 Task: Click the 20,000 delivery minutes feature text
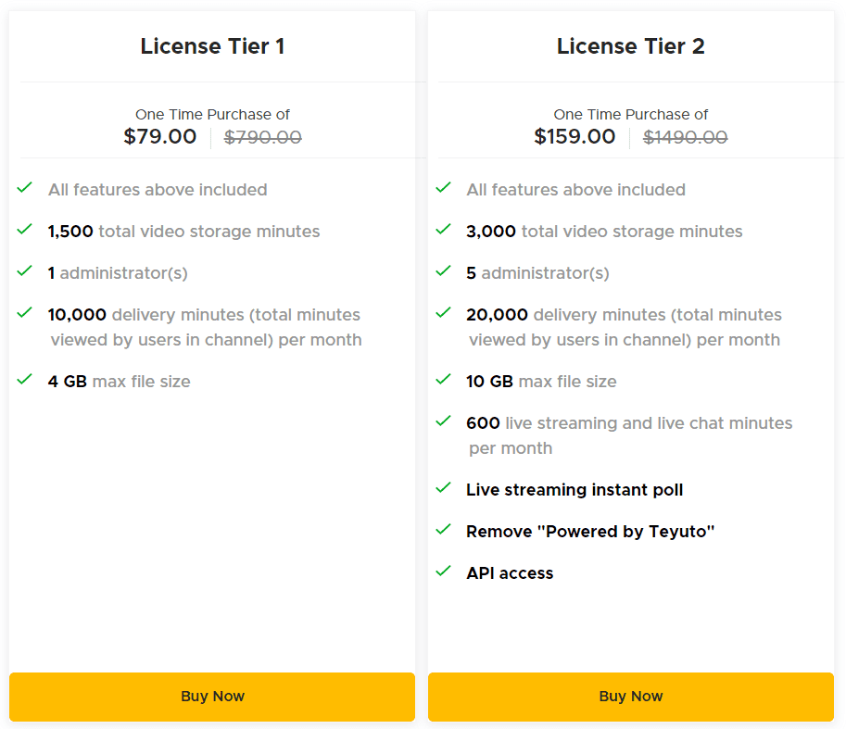pyautogui.click(x=624, y=327)
